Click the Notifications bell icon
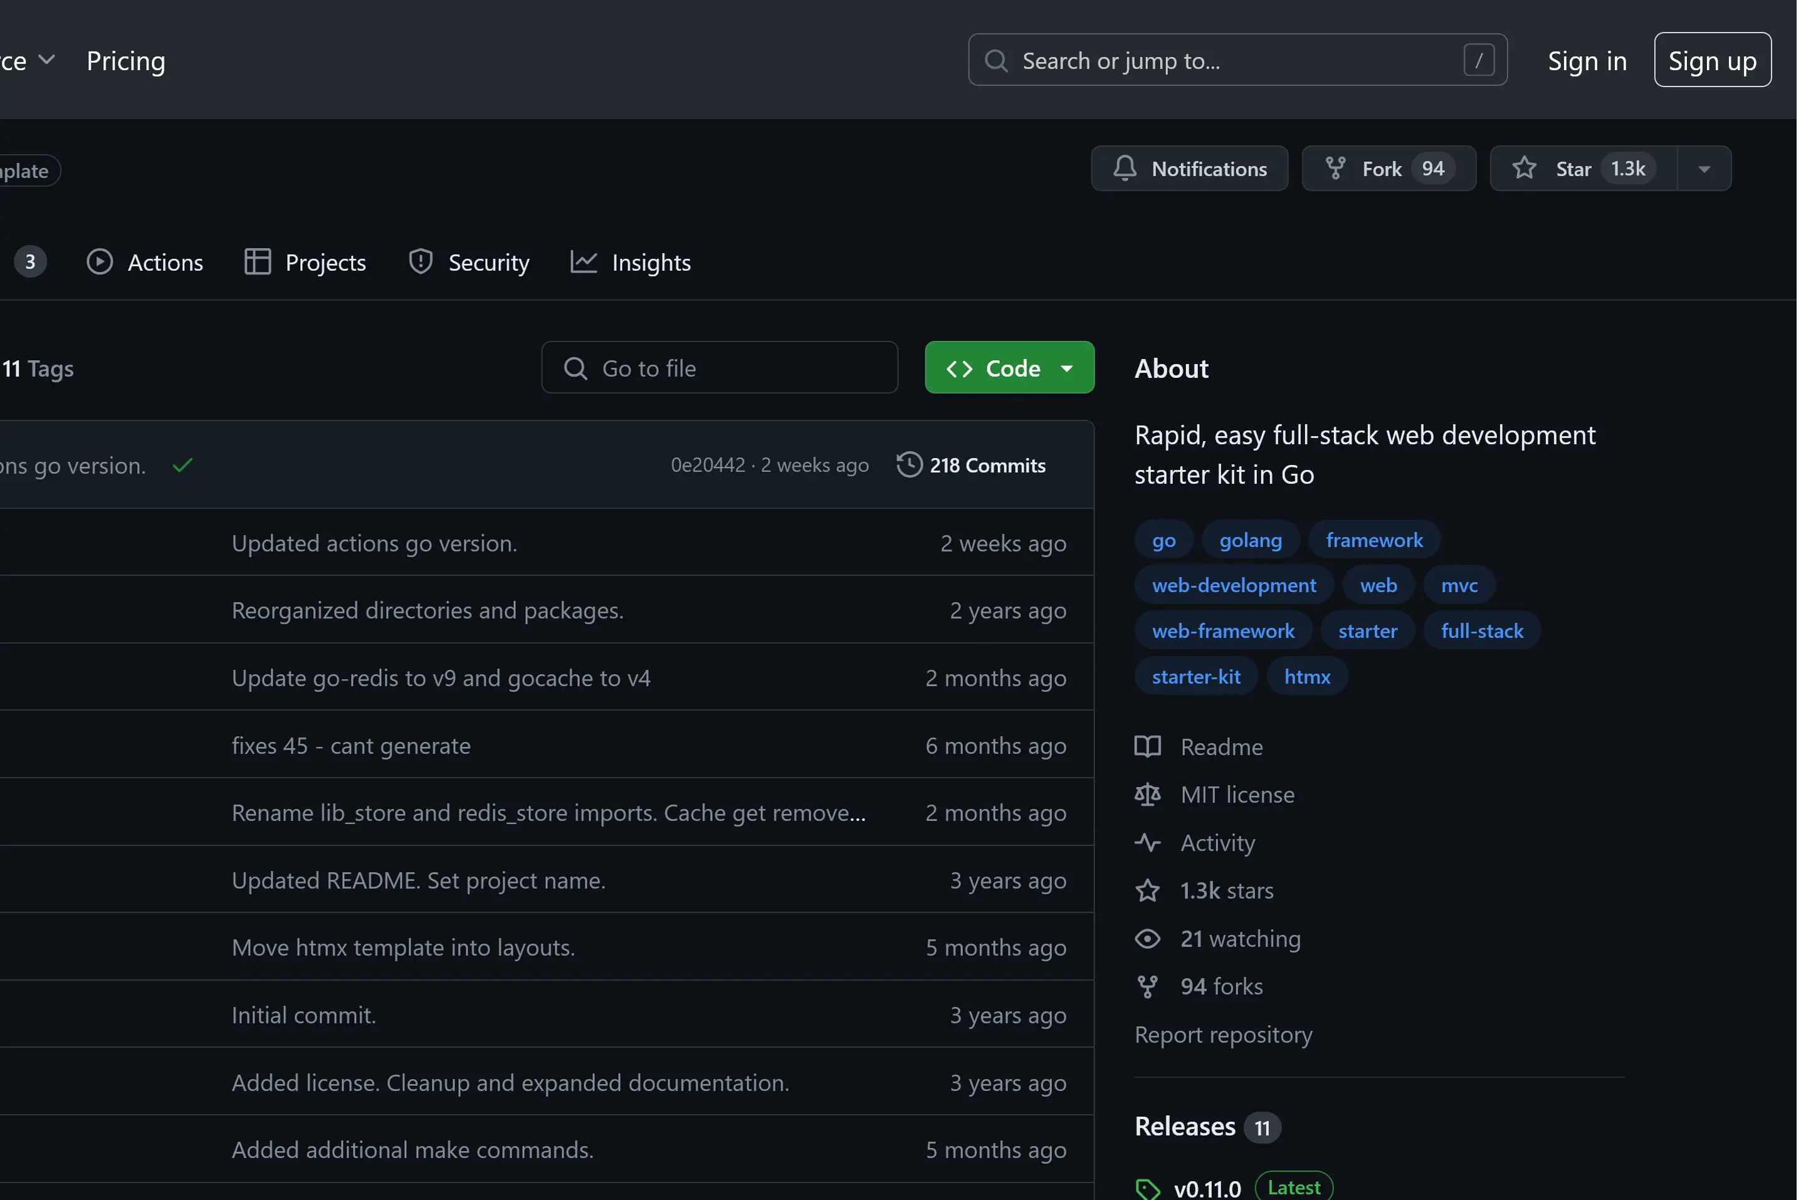Screen dimensions: 1801x1200 pos(1125,169)
